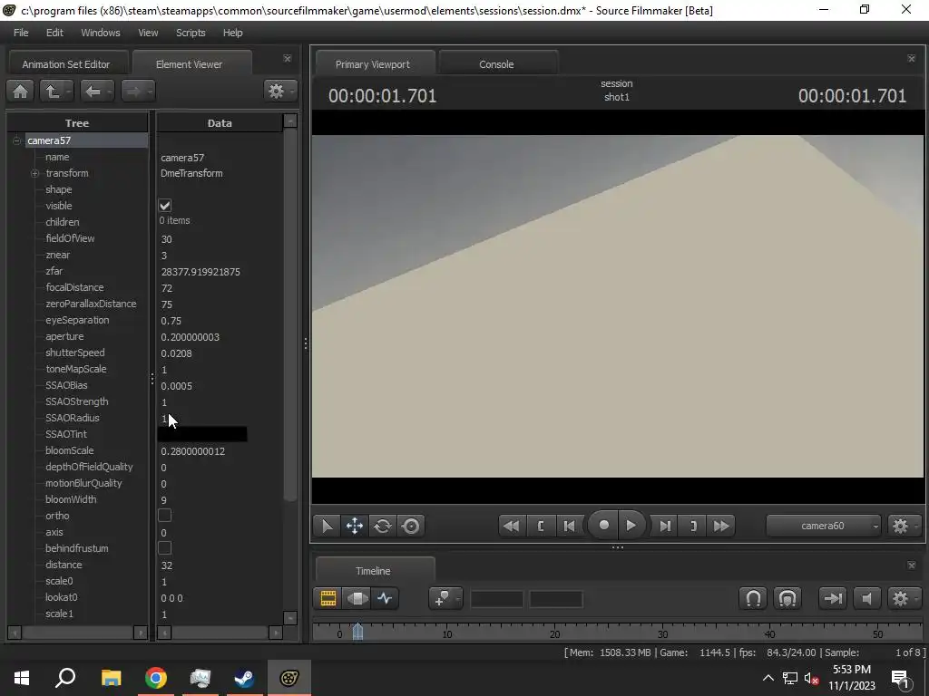Open the Scripts menu
The image size is (929, 696).
pos(191,33)
